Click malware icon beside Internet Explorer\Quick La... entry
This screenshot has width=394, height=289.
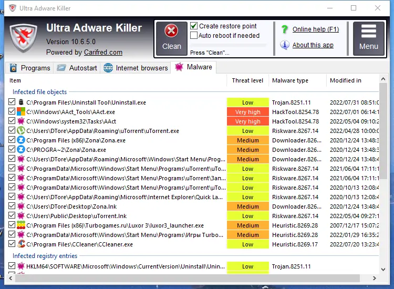click(x=21, y=197)
